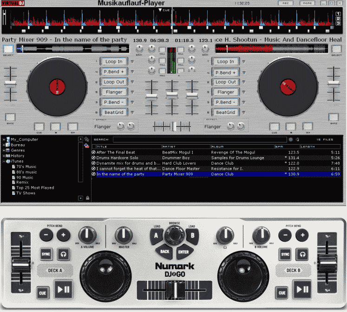Sort tracks by the Album column header
The height and width of the screenshot is (312, 347).
(x=243, y=146)
